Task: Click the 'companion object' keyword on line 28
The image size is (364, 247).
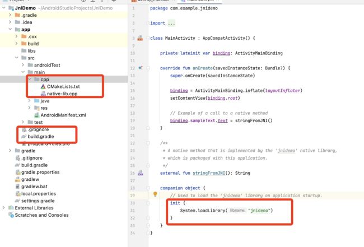Action: tap(180, 188)
